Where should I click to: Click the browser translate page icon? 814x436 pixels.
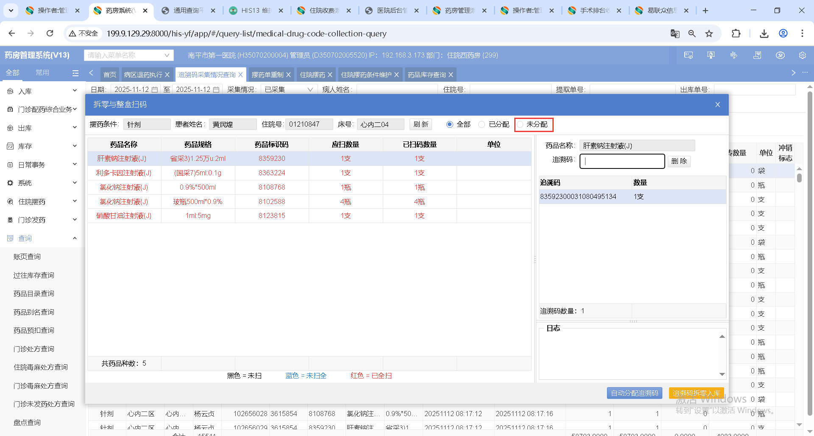point(675,33)
